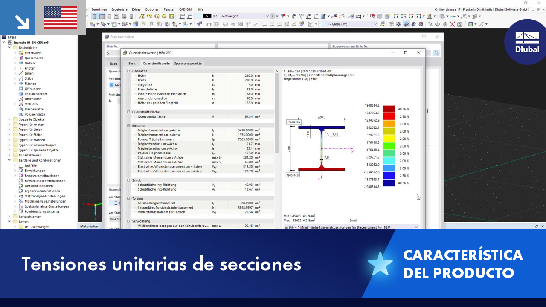
Task: Select Volumensätze in the navigator tree
Action: tap(35, 114)
